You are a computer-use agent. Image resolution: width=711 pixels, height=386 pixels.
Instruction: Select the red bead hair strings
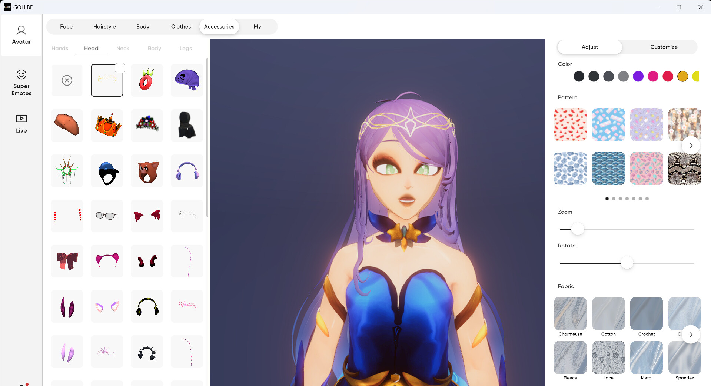click(67, 216)
